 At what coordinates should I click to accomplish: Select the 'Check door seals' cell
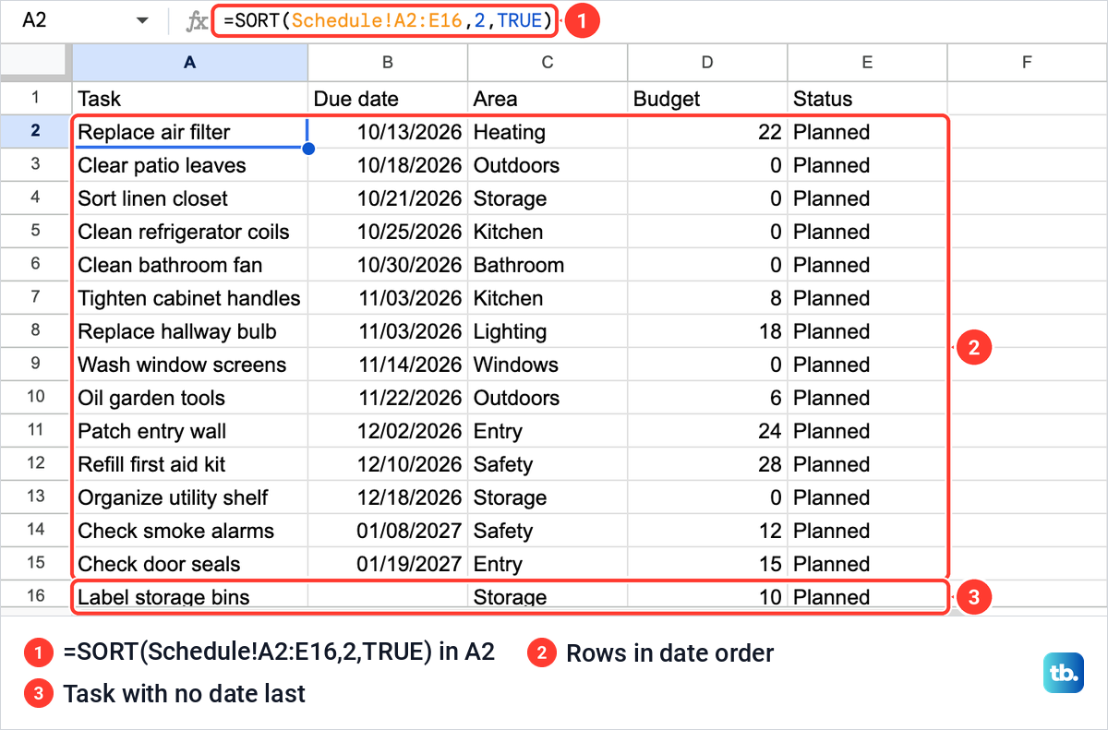click(190, 564)
